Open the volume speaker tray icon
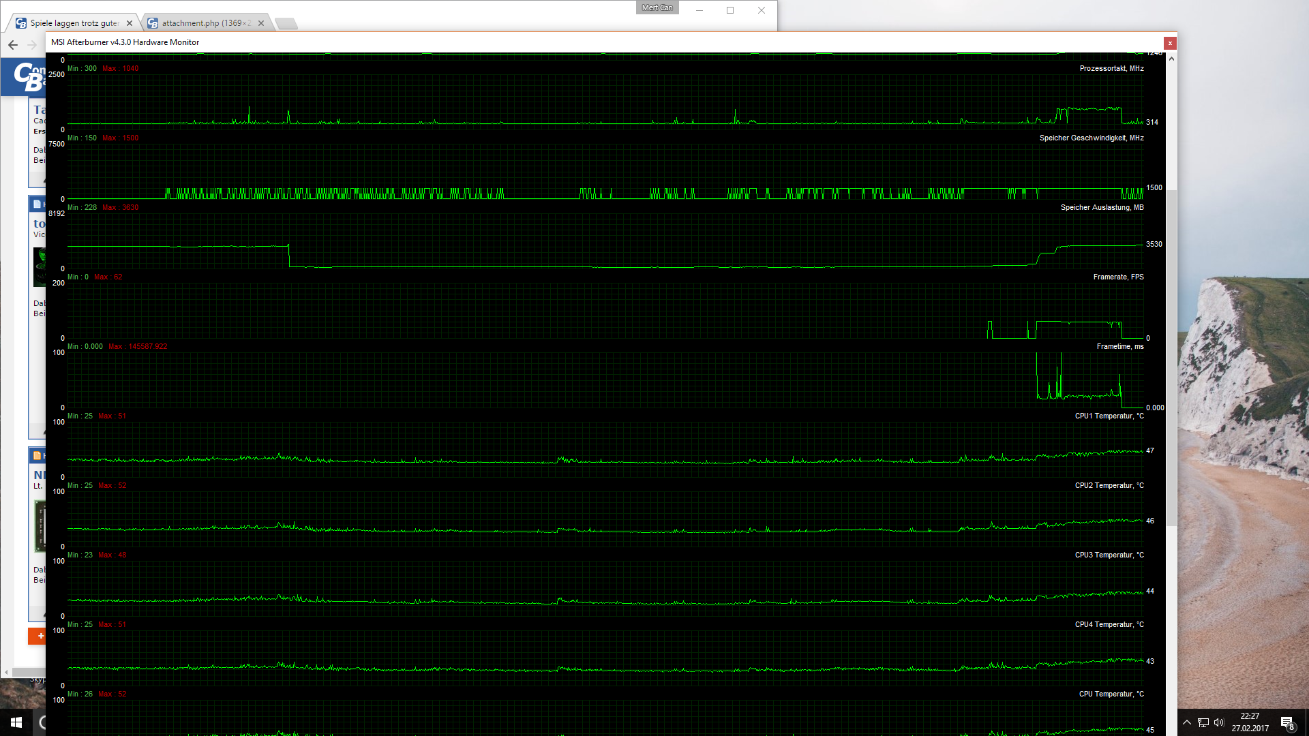 coord(1219,722)
